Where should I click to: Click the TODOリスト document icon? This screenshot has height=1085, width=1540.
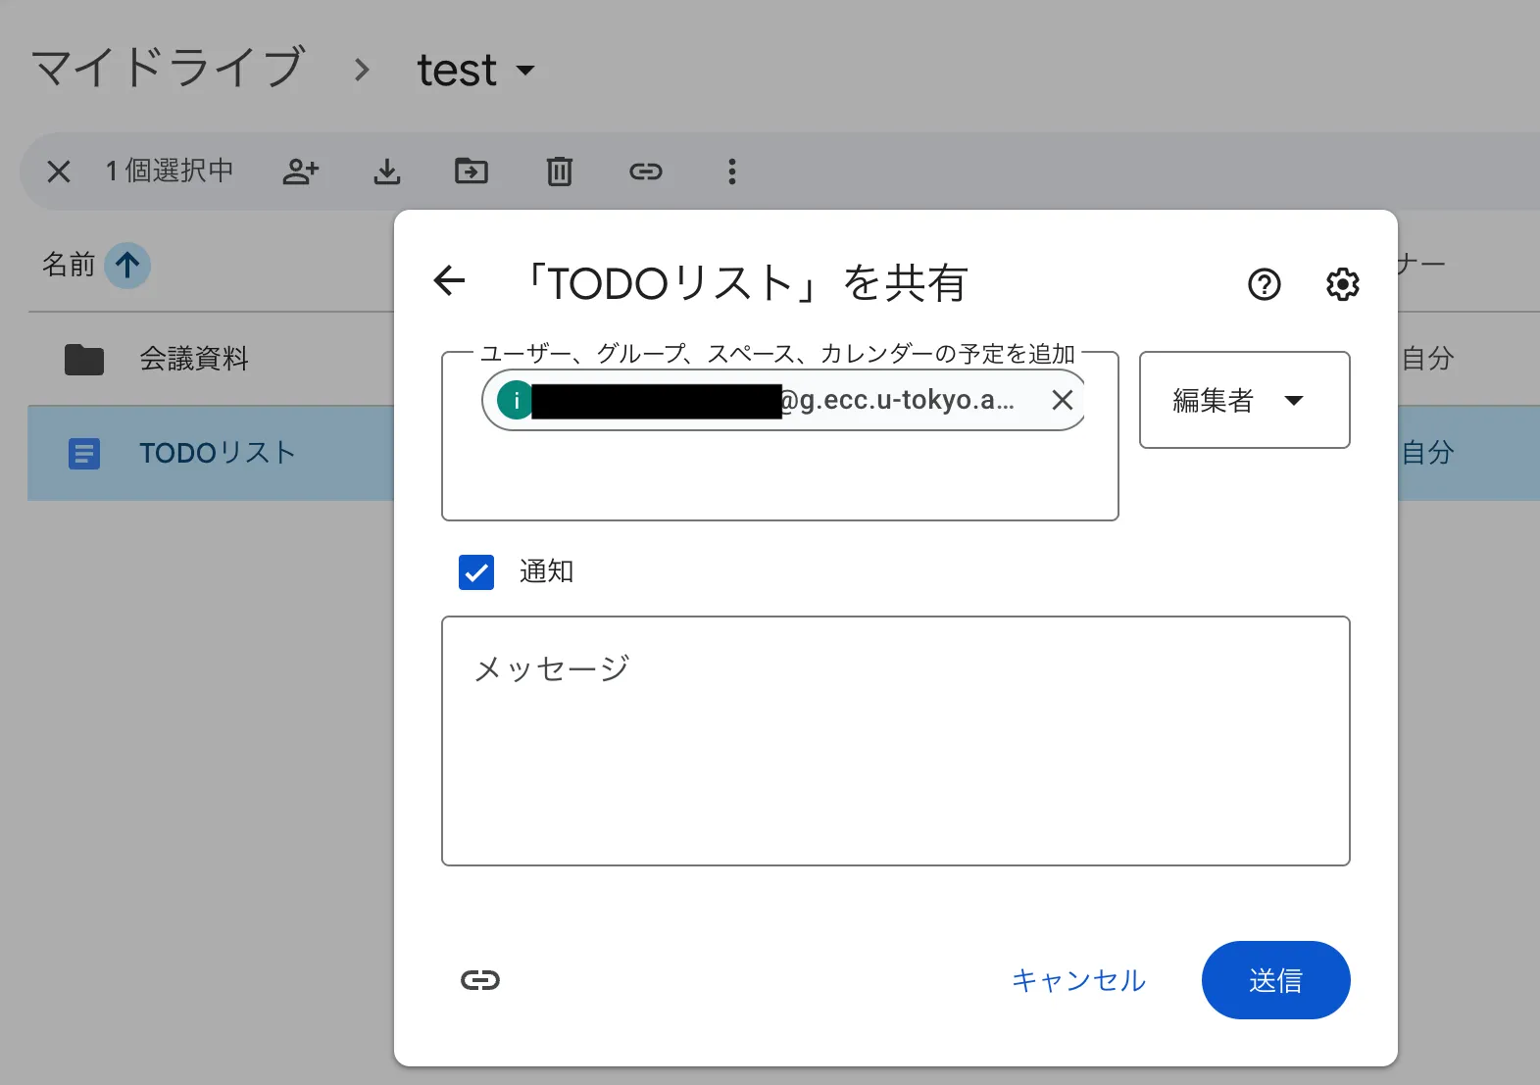pos(84,454)
